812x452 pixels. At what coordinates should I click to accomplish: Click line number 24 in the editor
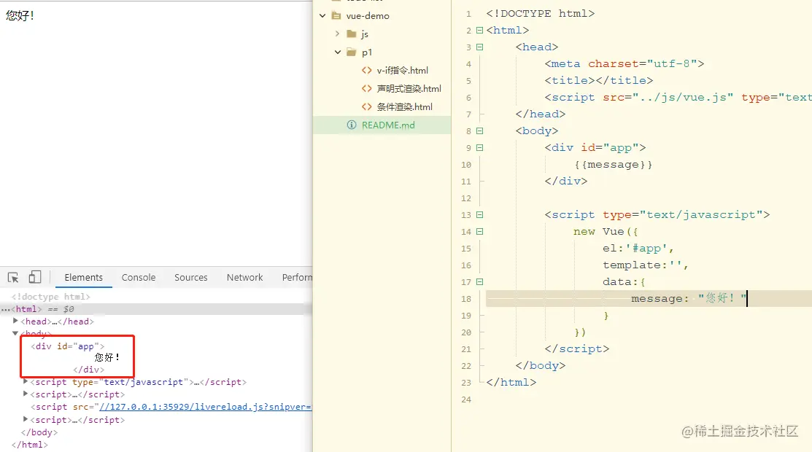click(x=466, y=400)
